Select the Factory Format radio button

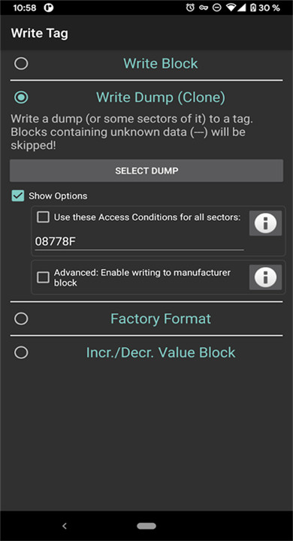click(x=21, y=319)
